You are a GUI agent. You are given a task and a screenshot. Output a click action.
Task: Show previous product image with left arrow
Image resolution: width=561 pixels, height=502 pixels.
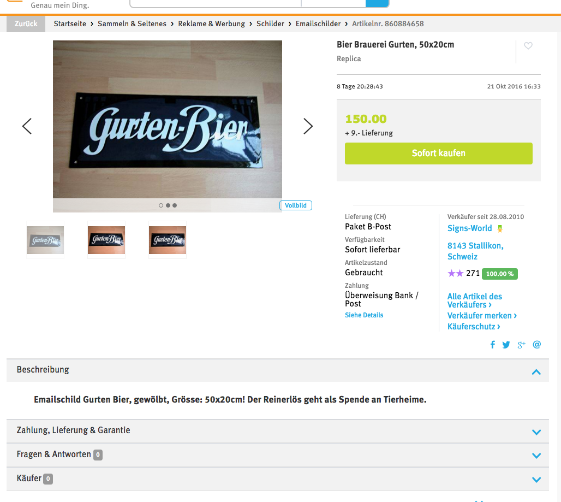coord(27,126)
